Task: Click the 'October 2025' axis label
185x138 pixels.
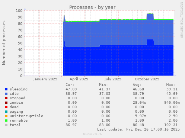Action: (x=147, y=79)
